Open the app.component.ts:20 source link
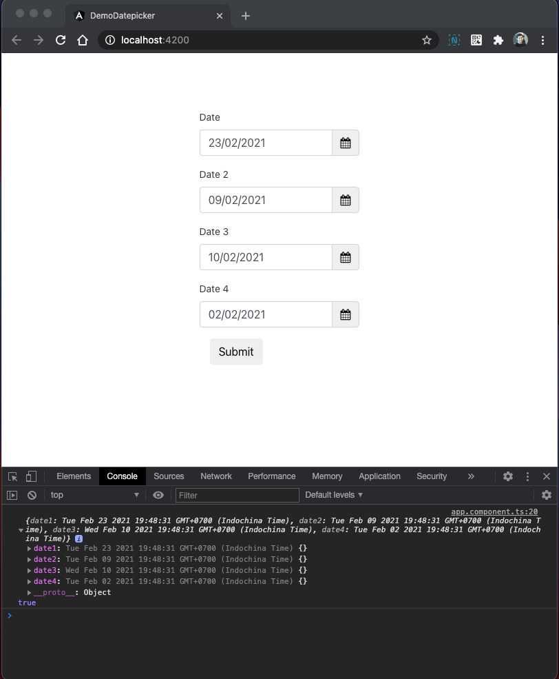559x679 pixels. click(494, 512)
